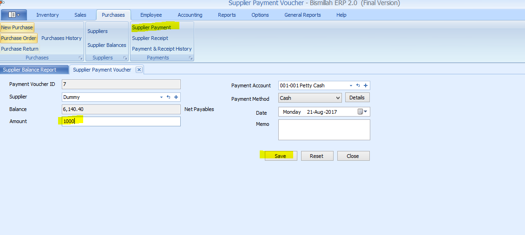Save the payment voucher
The image size is (525, 235).
point(280,156)
